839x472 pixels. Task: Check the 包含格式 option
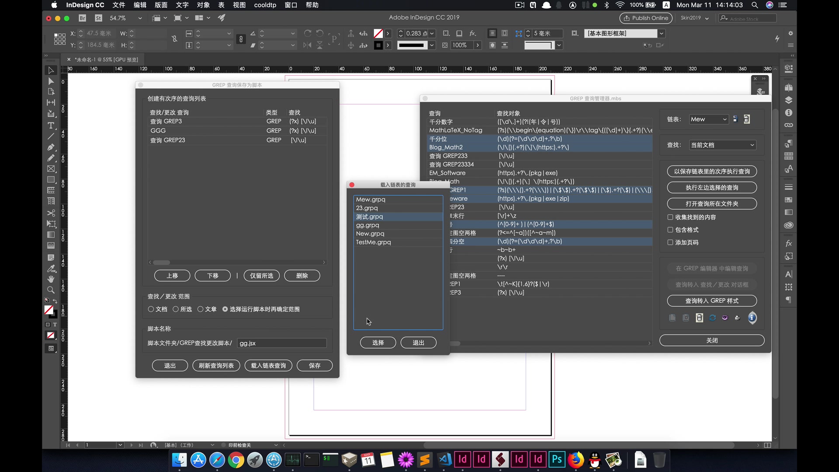click(670, 230)
